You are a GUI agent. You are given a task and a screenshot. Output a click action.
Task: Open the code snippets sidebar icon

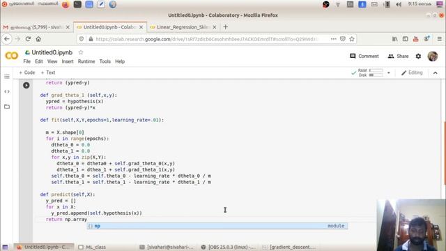[7, 91]
